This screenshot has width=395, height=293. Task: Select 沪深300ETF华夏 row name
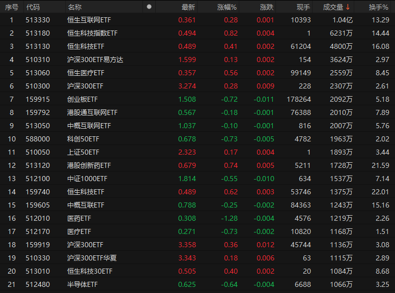point(92,258)
